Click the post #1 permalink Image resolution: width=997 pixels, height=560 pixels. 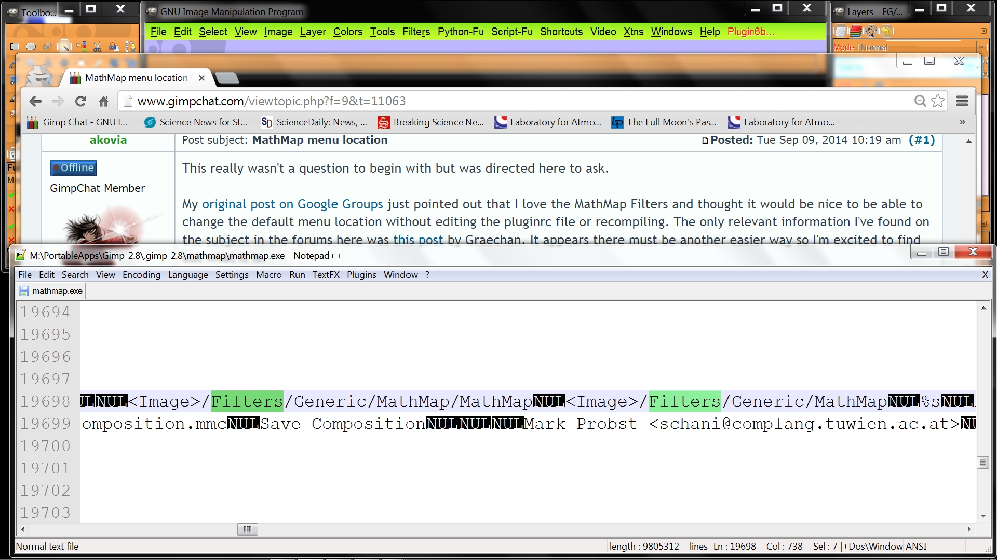[922, 140]
